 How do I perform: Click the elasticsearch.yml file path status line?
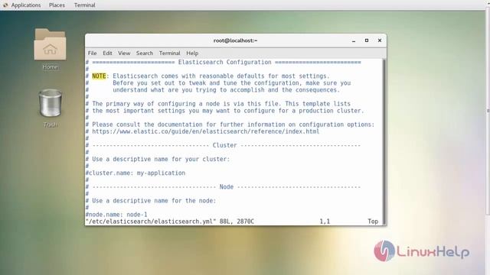click(170, 222)
